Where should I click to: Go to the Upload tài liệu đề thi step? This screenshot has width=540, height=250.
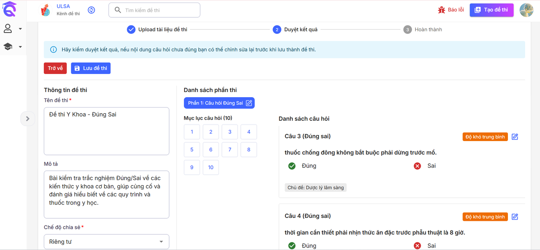click(157, 30)
